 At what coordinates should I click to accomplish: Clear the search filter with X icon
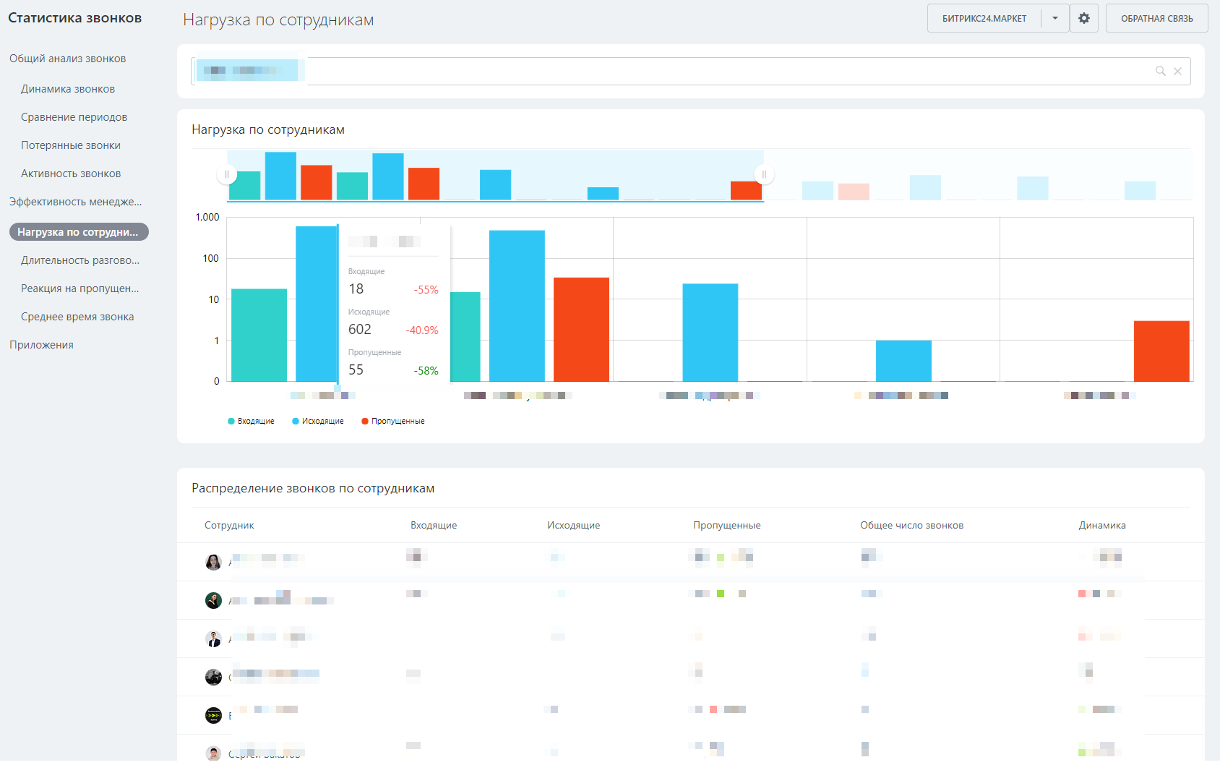click(1177, 71)
